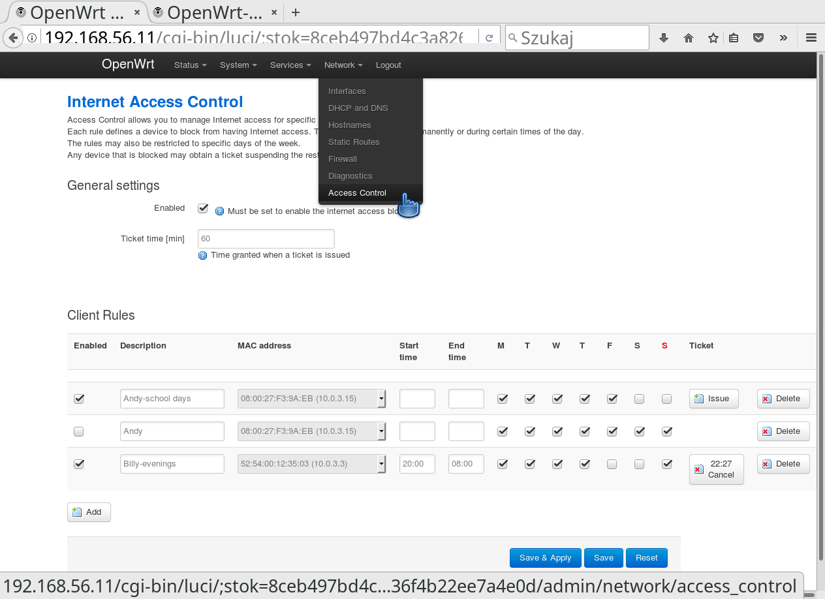Click End time field for Billy-evenings
Viewport: 825px width, 599px height.
tap(466, 464)
